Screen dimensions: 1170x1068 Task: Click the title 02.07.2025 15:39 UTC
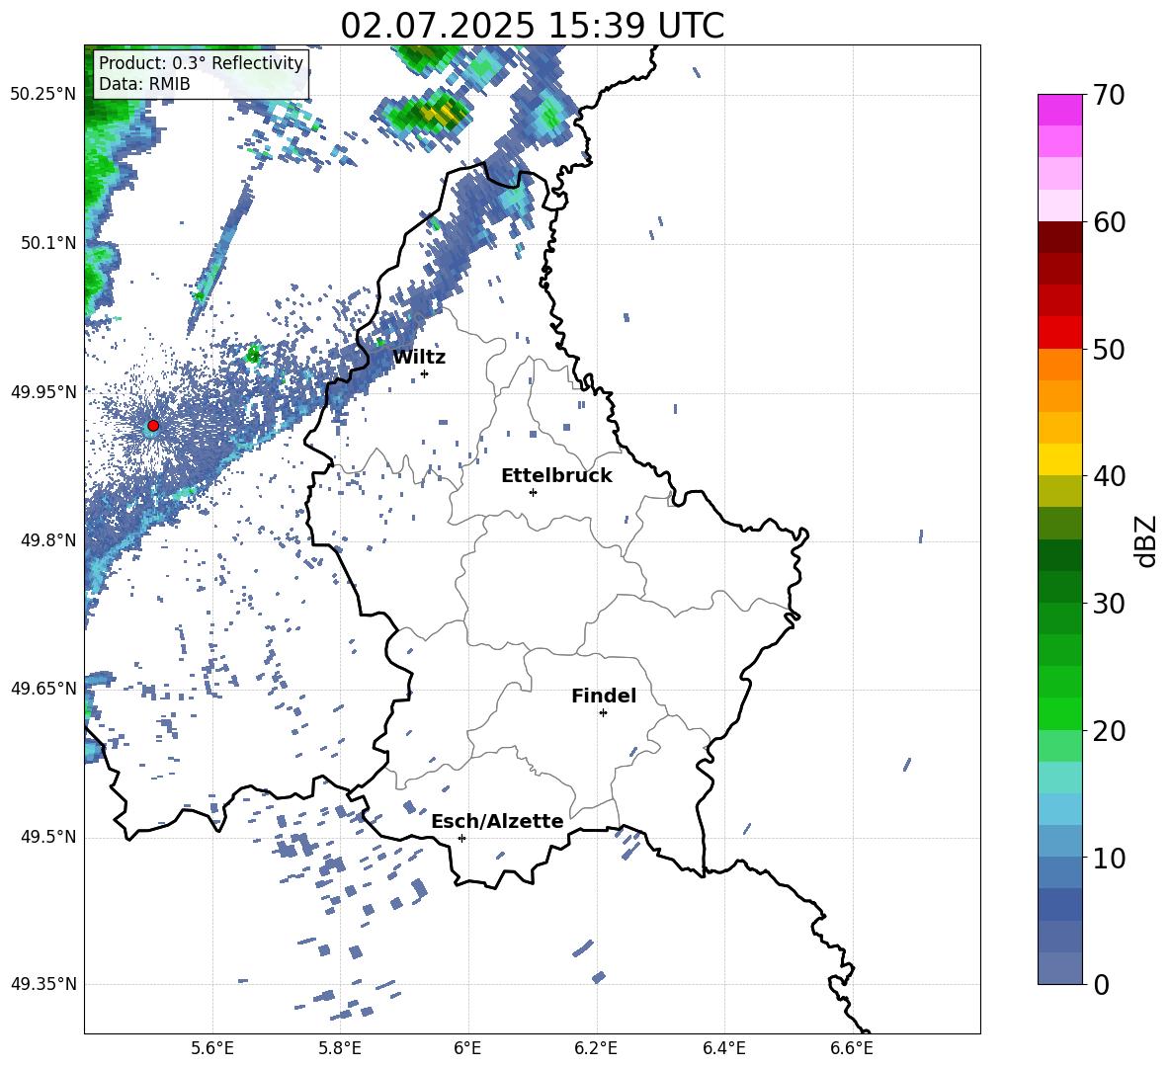click(533, 26)
